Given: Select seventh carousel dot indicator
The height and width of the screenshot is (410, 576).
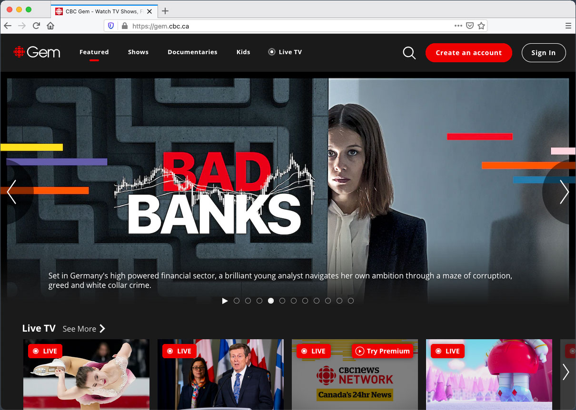Looking at the screenshot, I should point(305,301).
